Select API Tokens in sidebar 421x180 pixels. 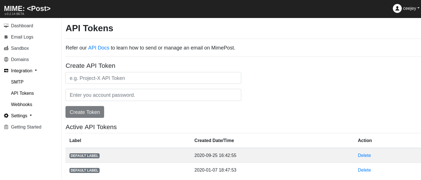[x=22, y=93]
